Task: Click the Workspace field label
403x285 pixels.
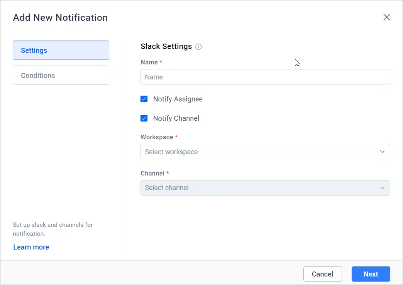Action: 157,137
